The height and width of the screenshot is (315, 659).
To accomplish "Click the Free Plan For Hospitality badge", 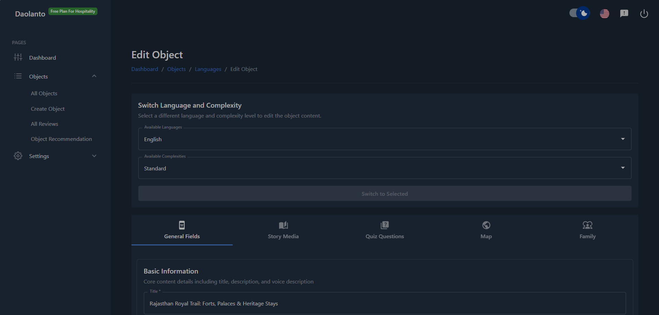I will (x=73, y=11).
